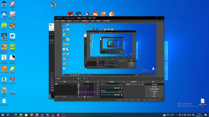Screen dimensions: 209x117
Task: Move source down in sources toolbar
Action: [91, 97]
